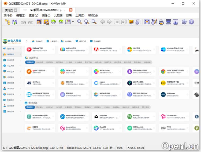Click the Next file right arrow icon
201x152 pixels.
tap(109, 22)
